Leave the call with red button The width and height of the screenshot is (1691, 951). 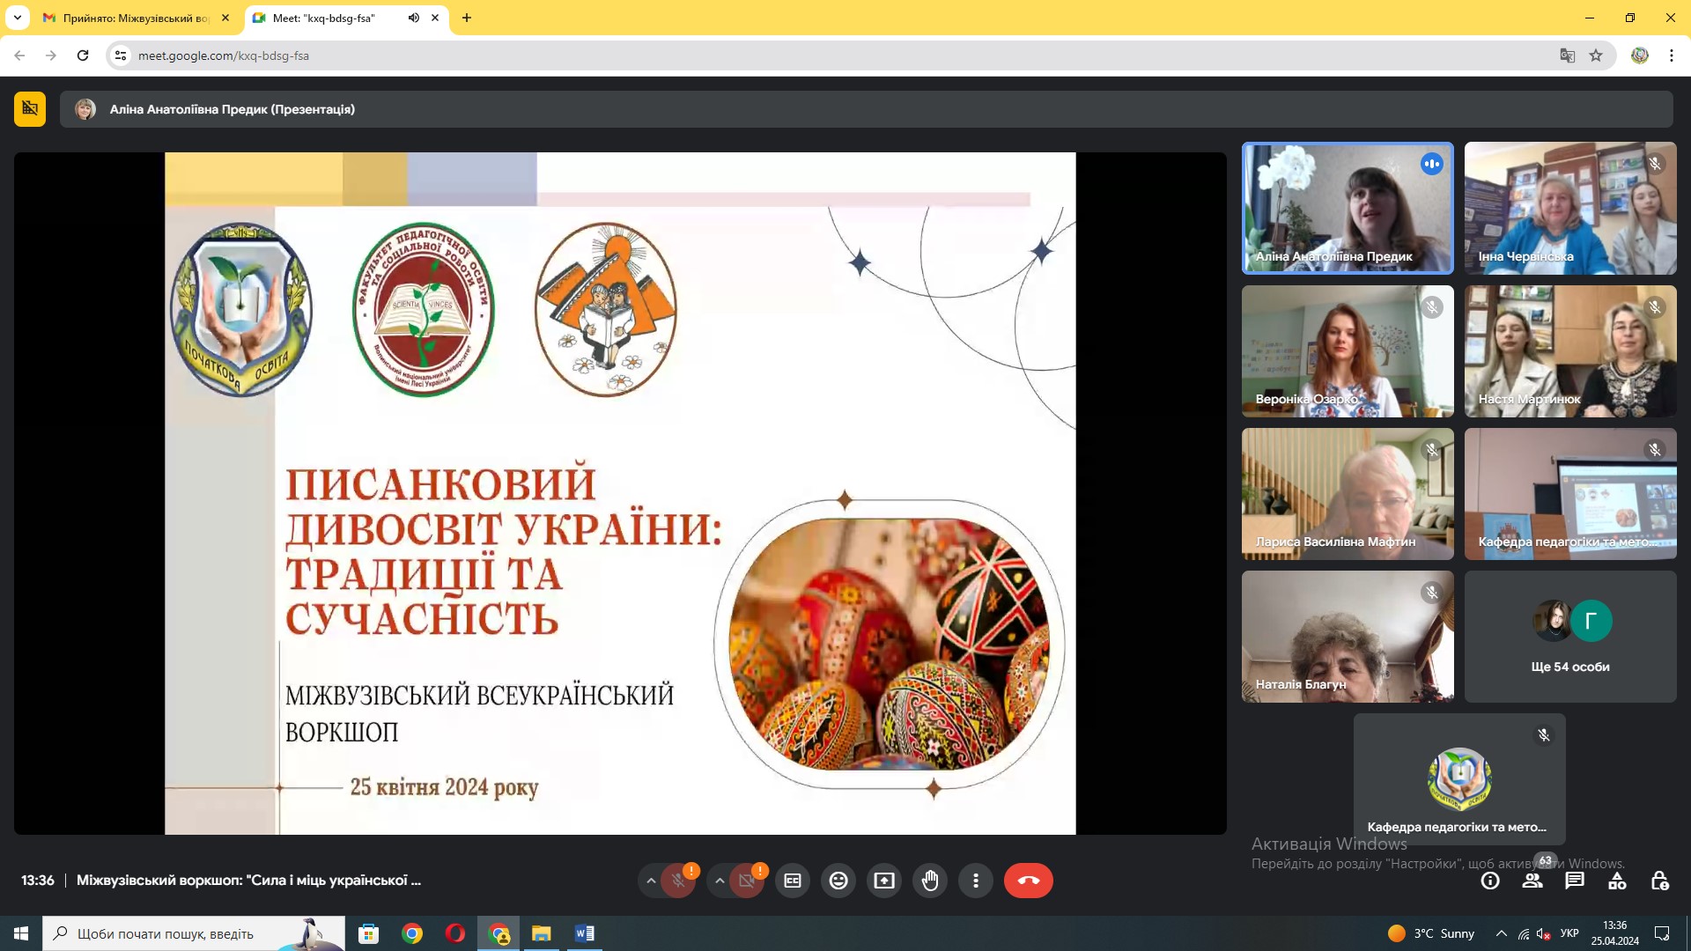(1029, 881)
